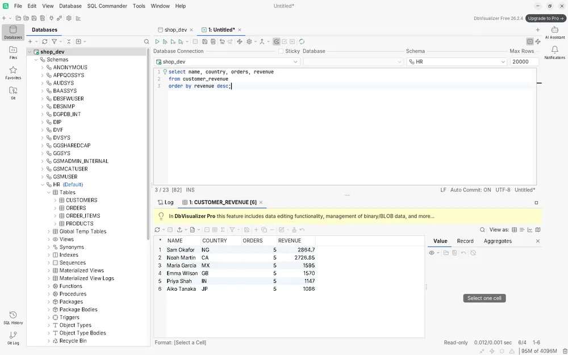This screenshot has height=355, width=568.
Task: Open the SQL Commander menu
Action: [107, 6]
